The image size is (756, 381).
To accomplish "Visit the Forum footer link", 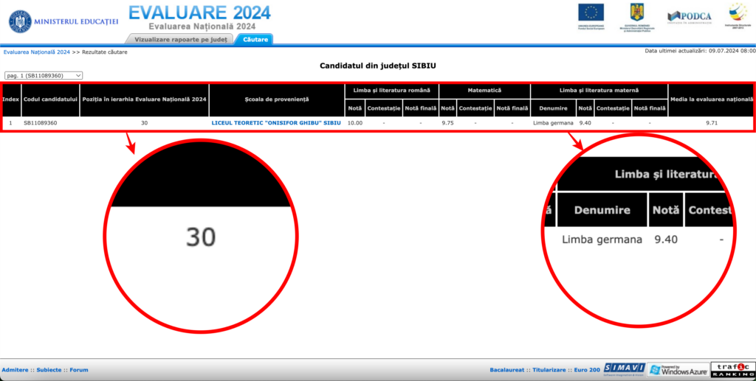I will (x=79, y=369).
